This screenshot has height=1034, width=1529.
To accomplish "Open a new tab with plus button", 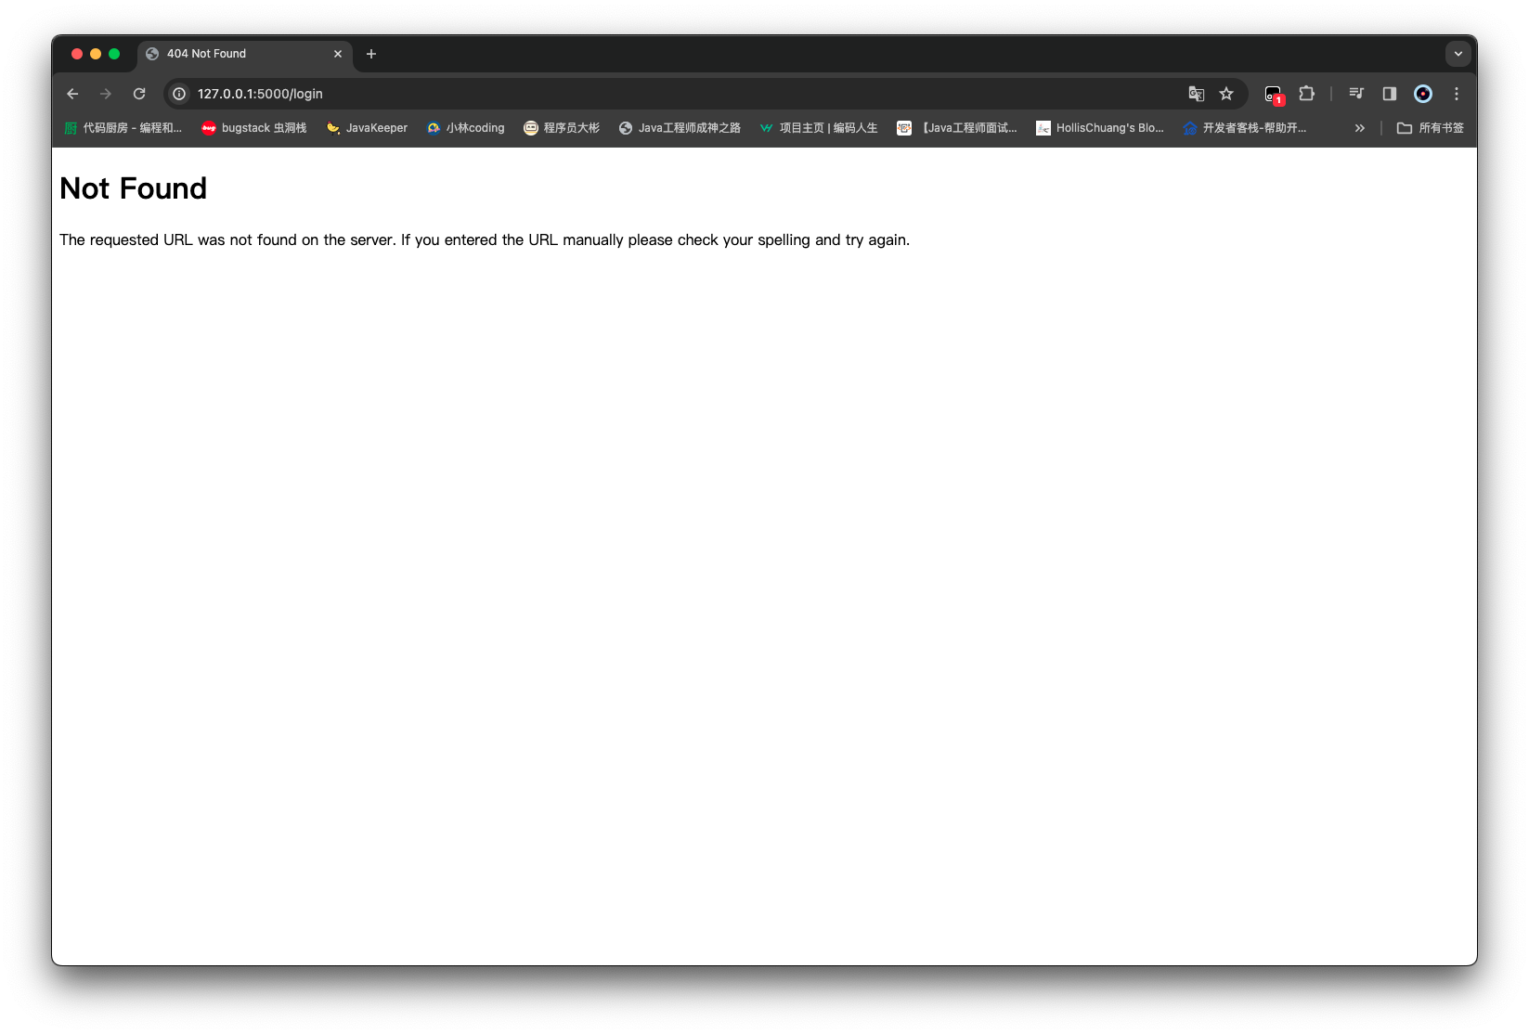I will 371,54.
